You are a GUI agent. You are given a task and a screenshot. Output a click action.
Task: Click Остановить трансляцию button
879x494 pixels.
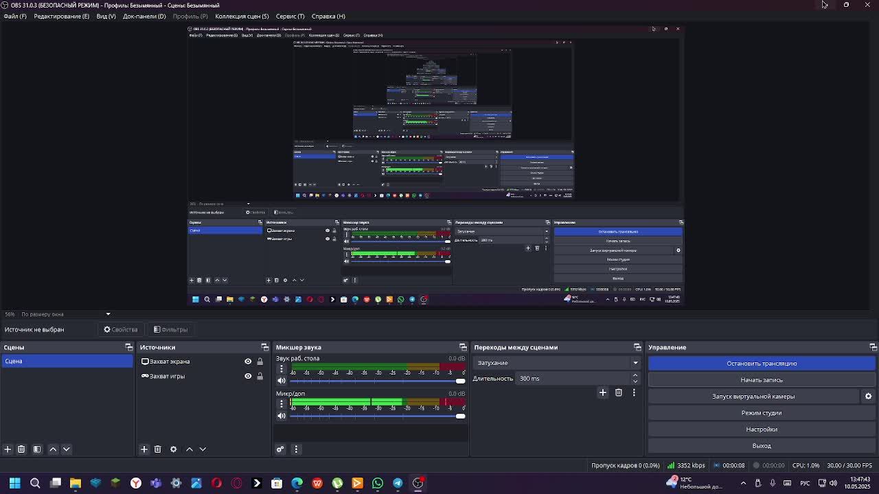[x=761, y=364]
